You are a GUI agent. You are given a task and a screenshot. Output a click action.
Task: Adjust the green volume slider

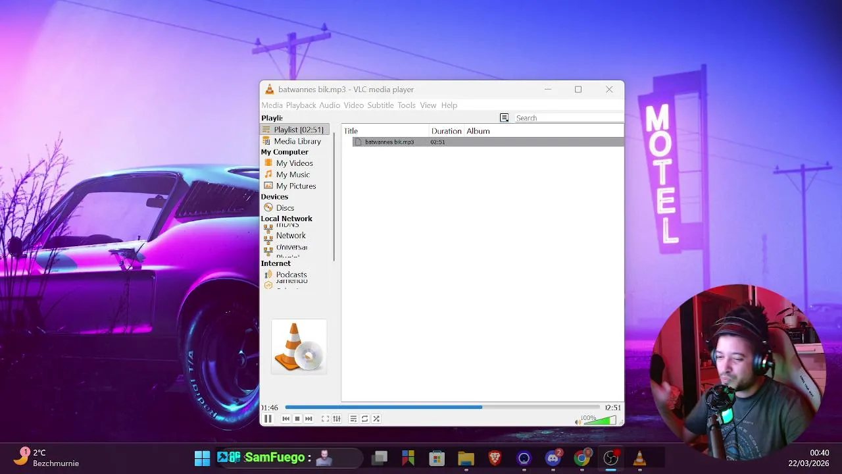tap(600, 421)
